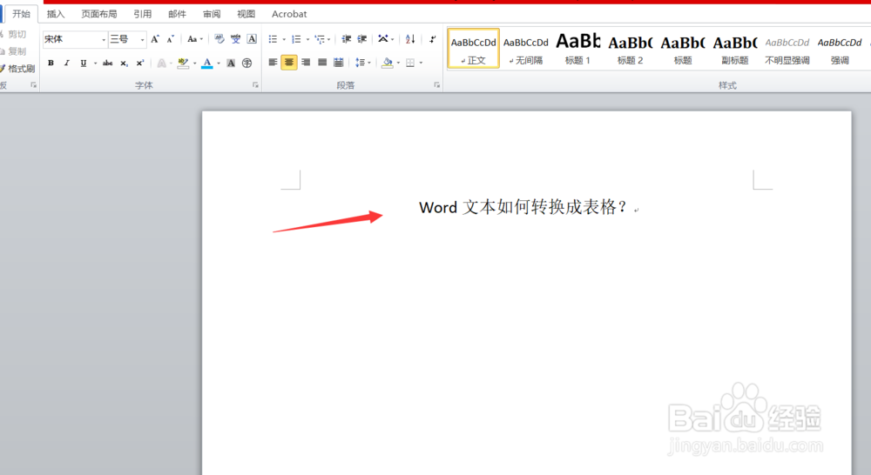Expand the shading color dropdown arrow
Viewport: 871px width, 475px height.
coord(398,63)
